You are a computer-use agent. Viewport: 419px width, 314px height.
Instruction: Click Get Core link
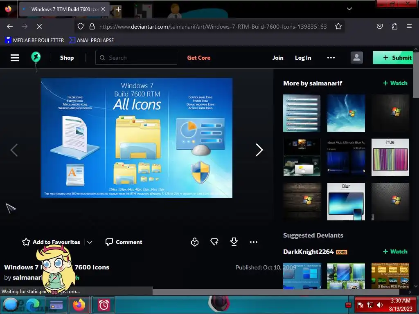198,58
